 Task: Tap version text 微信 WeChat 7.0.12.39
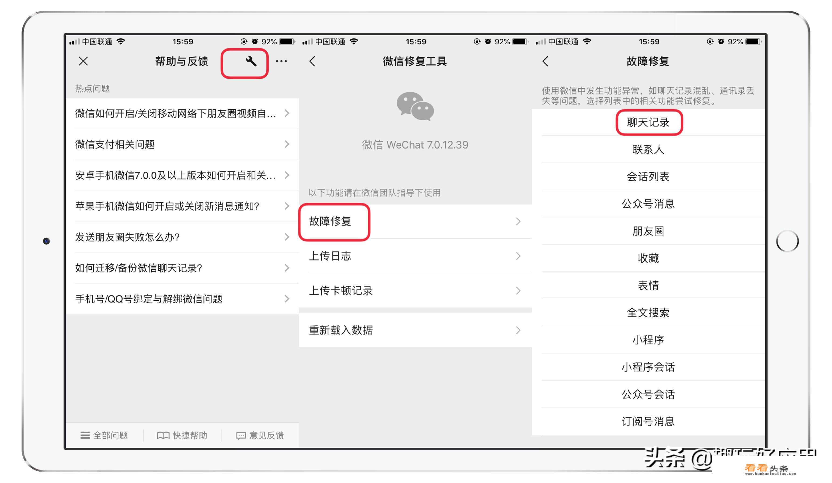[x=415, y=145]
